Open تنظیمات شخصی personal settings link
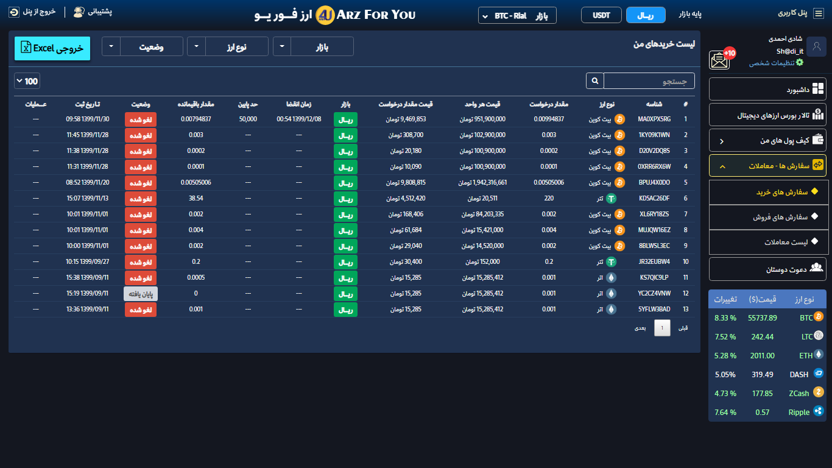 pos(775,63)
